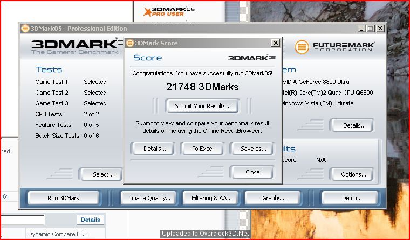
Task: Start the benchmark with Run 3DMark
Action: tap(63, 198)
